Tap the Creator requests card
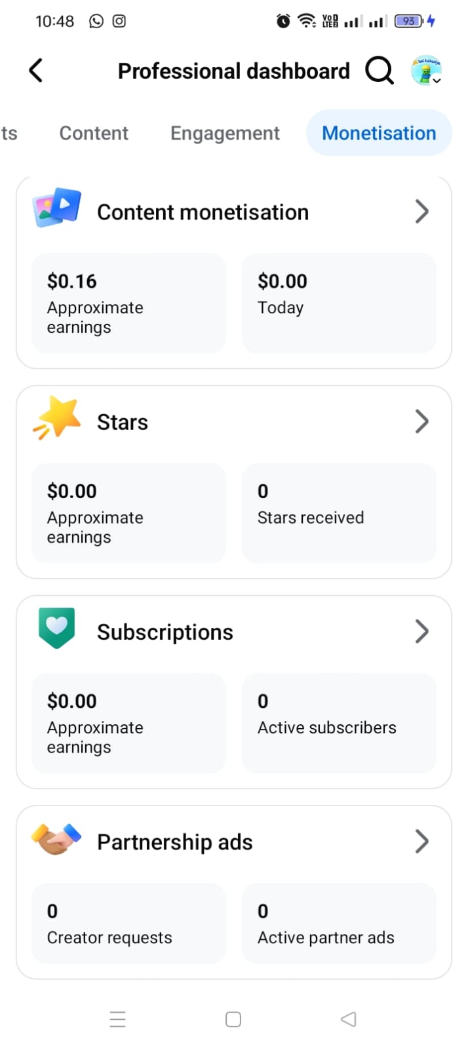 point(128,923)
